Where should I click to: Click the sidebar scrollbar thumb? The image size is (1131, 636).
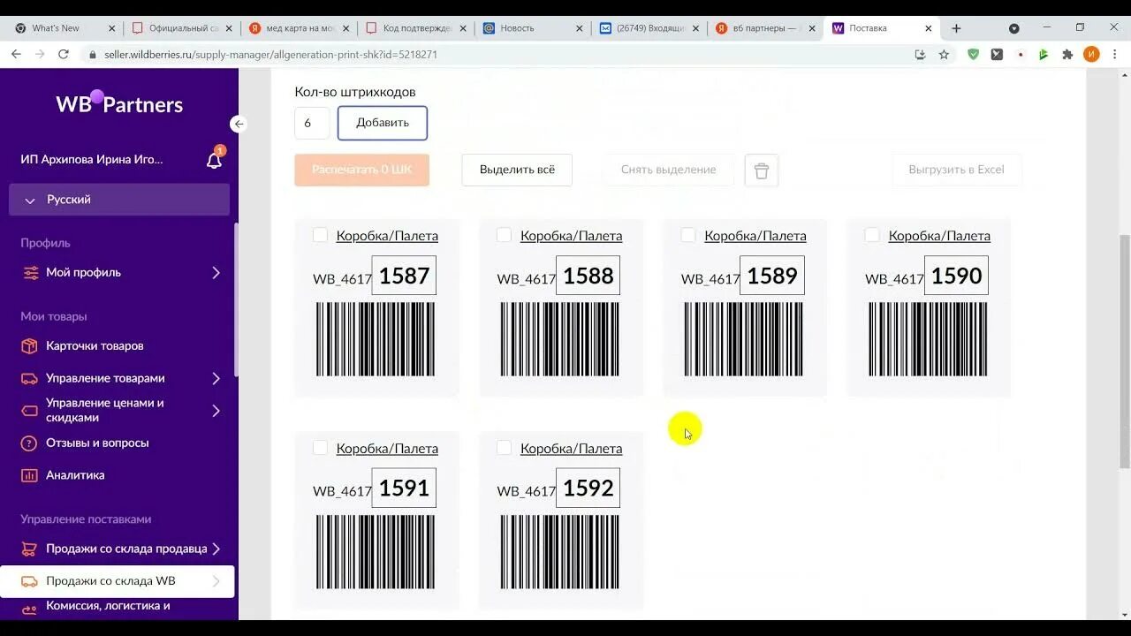(x=236, y=299)
